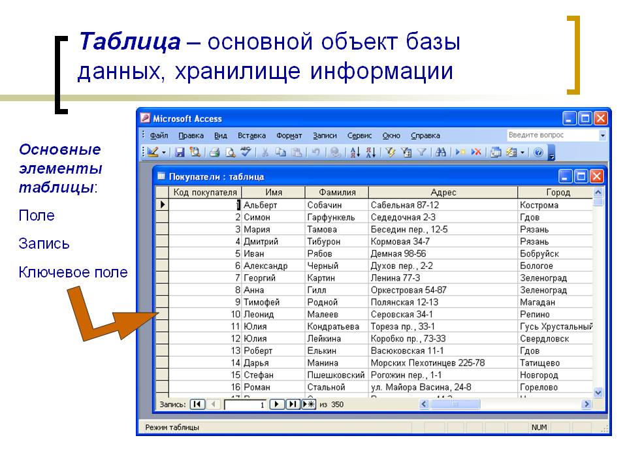Click the Save icon in the toolbar
The width and height of the screenshot is (627, 470).
pos(179,152)
